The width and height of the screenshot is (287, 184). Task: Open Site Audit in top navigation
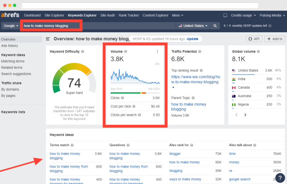[x=107, y=15]
